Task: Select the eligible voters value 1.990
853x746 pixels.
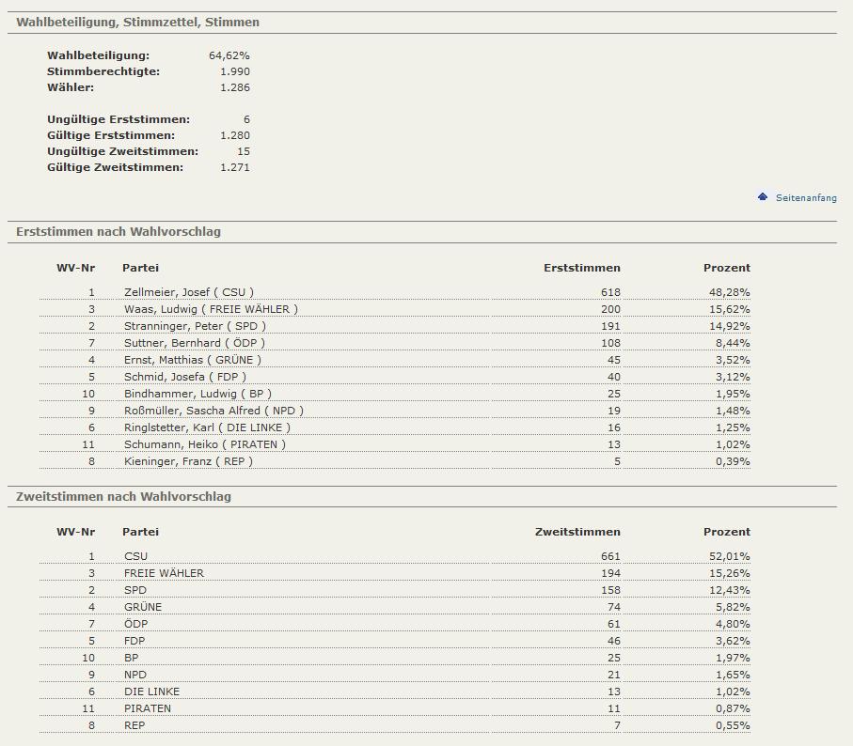Action: [235, 71]
